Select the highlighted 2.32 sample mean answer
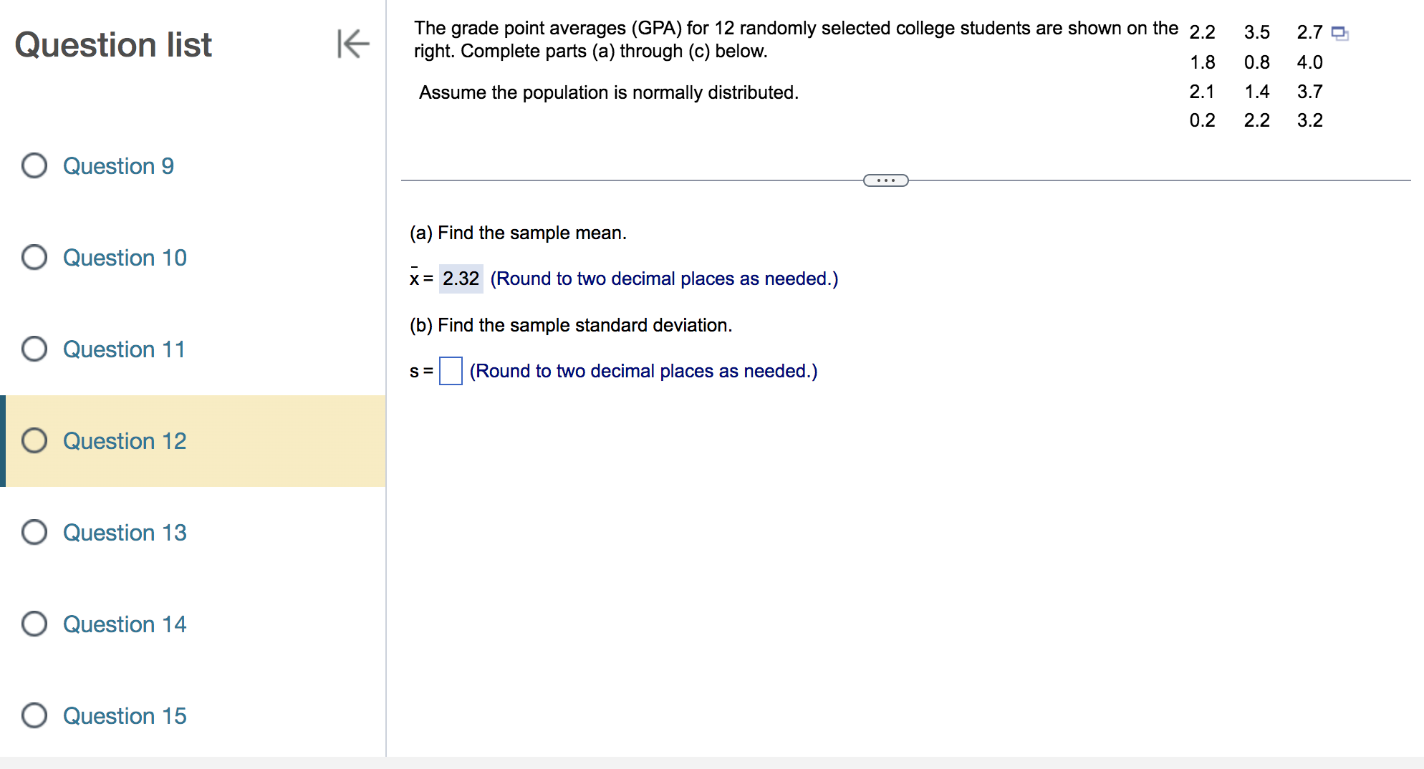This screenshot has height=769, width=1424. click(461, 279)
